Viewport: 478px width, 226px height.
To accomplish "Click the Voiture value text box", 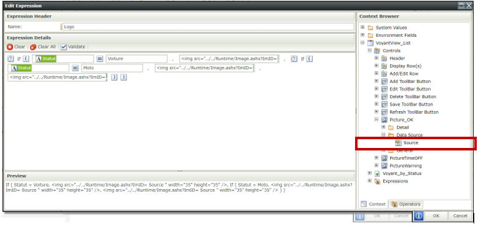I will coord(137,59).
